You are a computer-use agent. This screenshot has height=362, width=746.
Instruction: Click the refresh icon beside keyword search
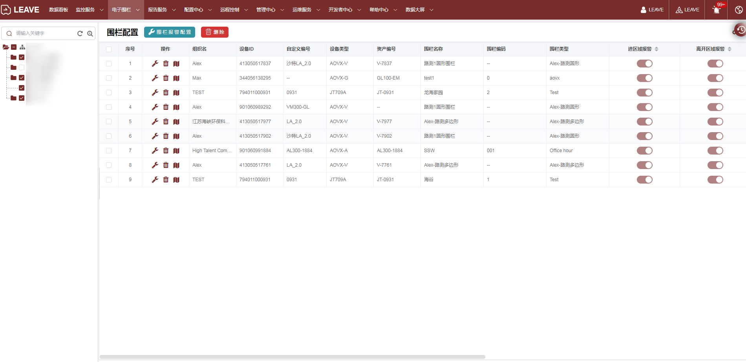80,33
